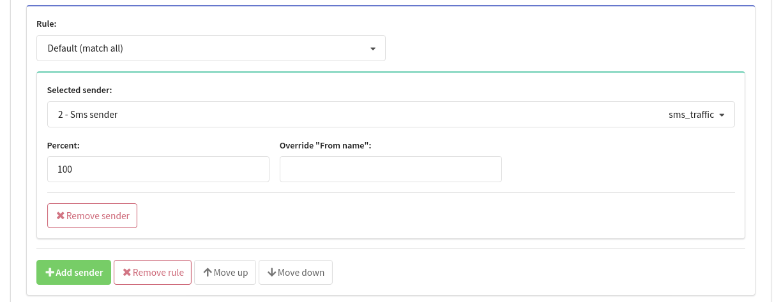
Task: Add a new sender with green button
Action: tap(74, 273)
